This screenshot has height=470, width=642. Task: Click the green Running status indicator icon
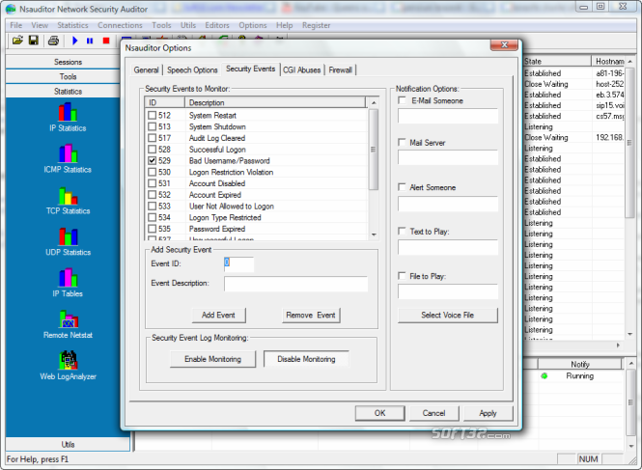544,375
